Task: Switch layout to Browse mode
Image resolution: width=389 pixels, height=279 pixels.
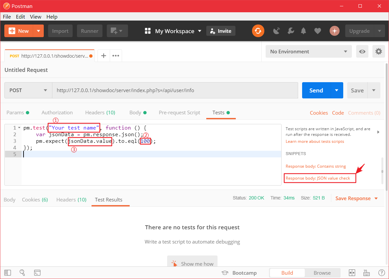Action: tap(322, 273)
